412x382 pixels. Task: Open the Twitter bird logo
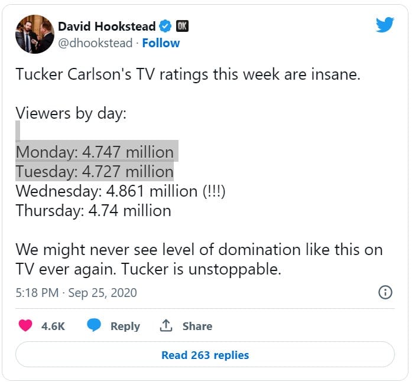click(385, 25)
